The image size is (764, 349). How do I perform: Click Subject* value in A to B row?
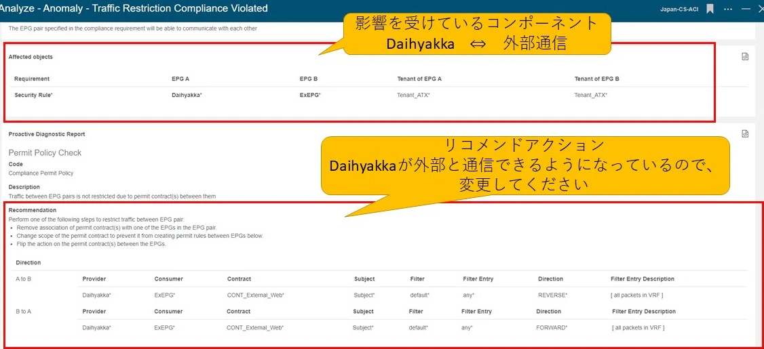[364, 295]
